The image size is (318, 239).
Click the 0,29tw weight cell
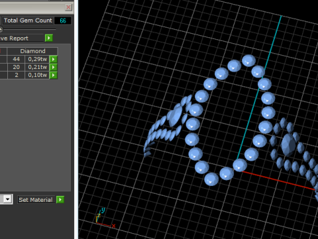(x=37, y=59)
